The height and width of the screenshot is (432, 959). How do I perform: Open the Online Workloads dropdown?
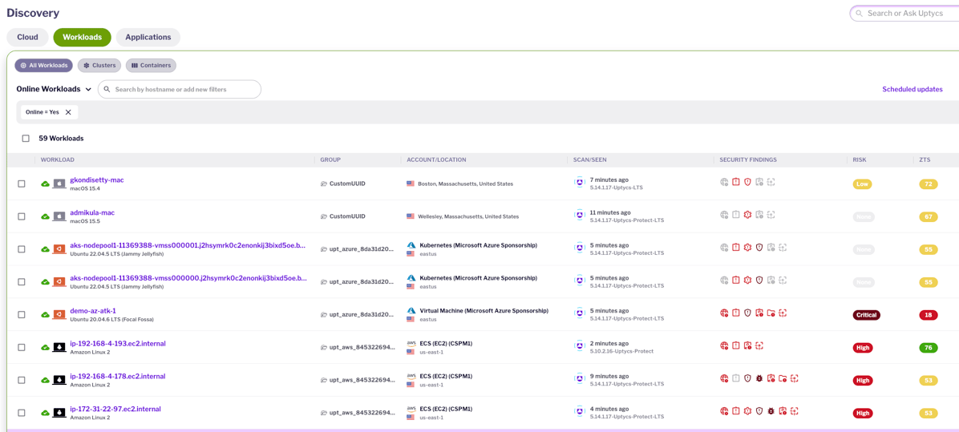tap(54, 89)
